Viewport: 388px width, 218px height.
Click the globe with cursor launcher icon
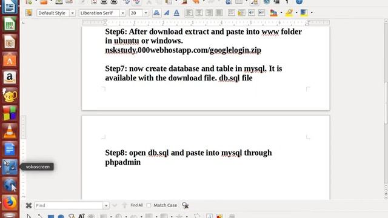(10, 185)
